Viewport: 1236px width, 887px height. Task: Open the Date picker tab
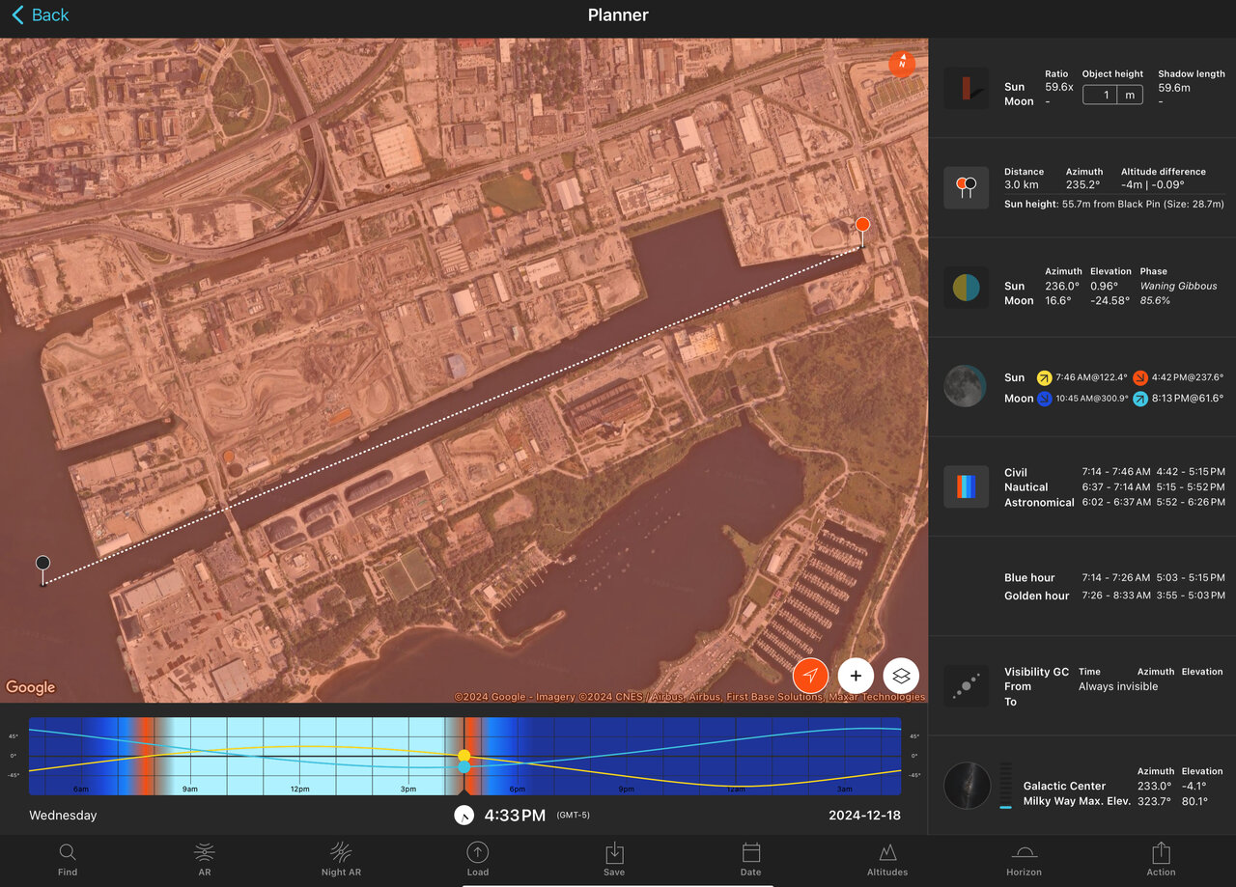pos(750,859)
